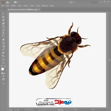111x111 pixels.
Task: Click the newtarh.com watermark logo
Action: (x=54, y=102)
